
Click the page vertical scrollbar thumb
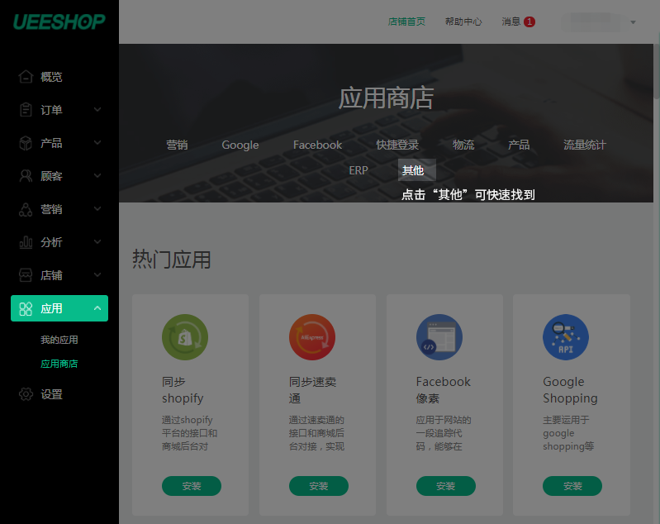tap(657, 71)
